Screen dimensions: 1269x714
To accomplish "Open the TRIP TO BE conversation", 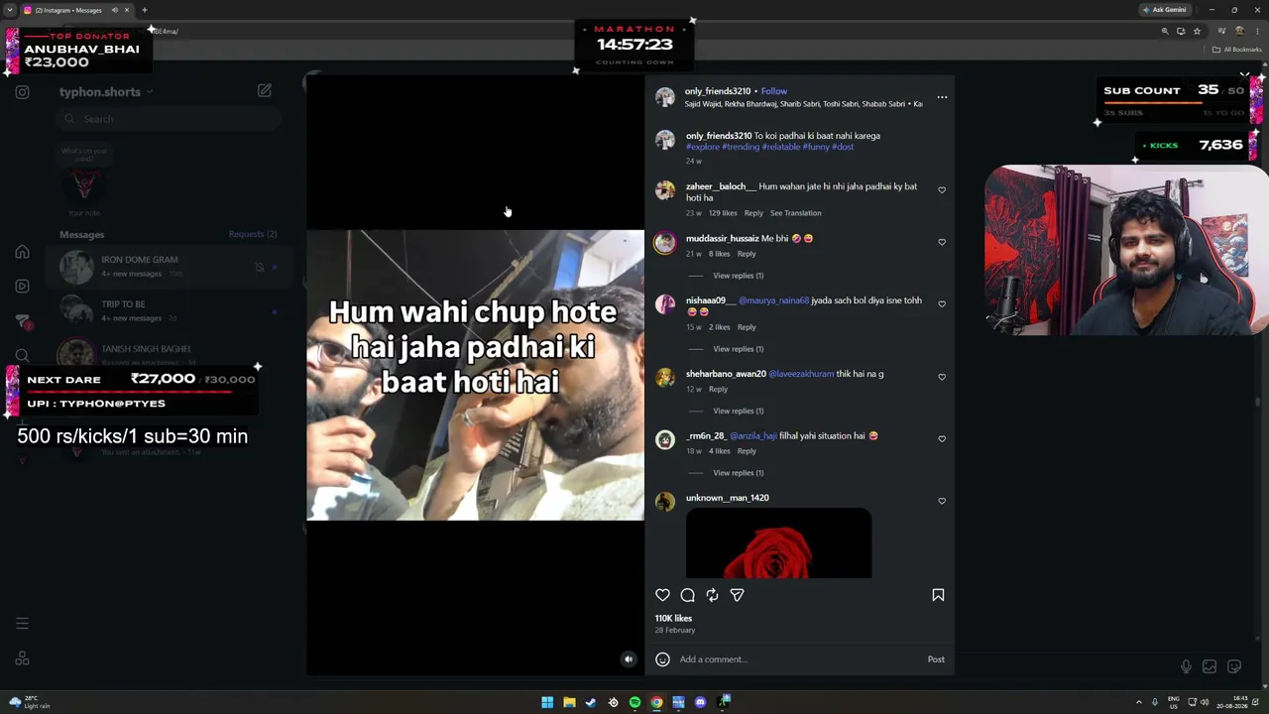I will pyautogui.click(x=167, y=310).
